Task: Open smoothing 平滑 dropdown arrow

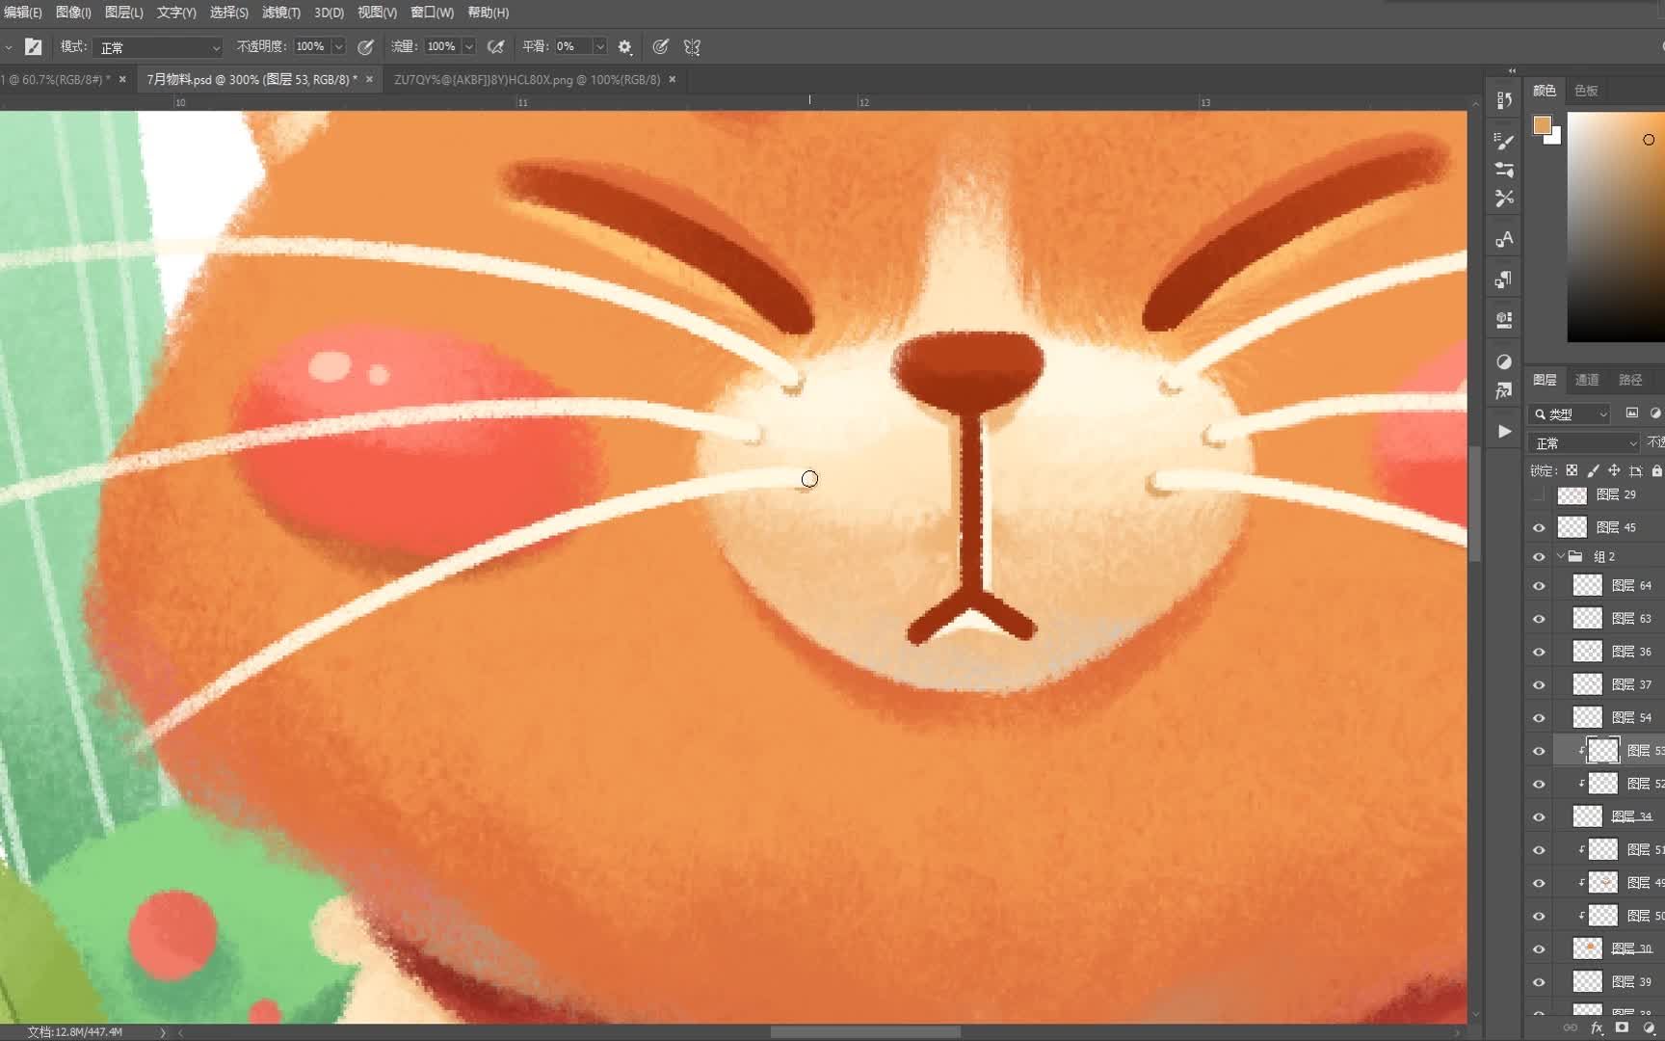Action: pos(600,46)
